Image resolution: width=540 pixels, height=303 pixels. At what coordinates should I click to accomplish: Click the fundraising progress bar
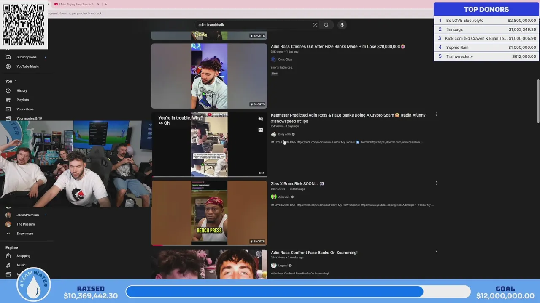click(x=298, y=292)
